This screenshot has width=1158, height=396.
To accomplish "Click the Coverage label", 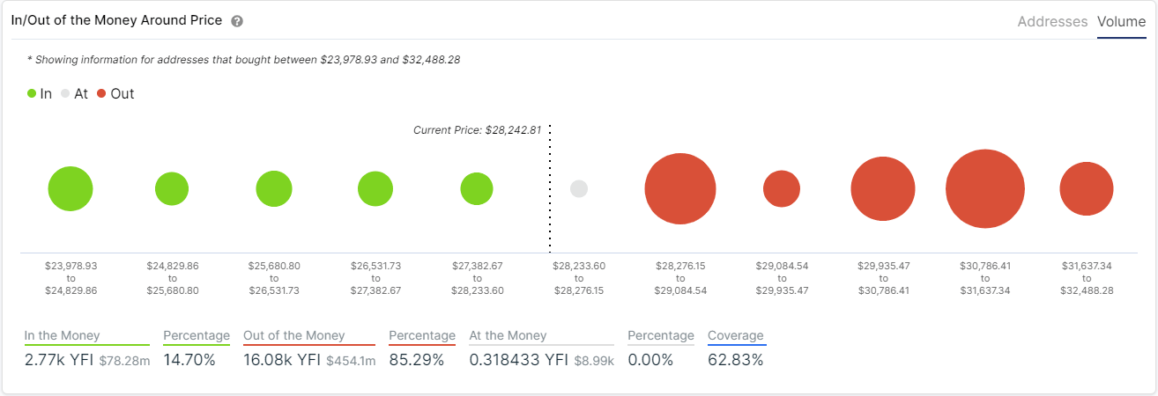I will coord(736,335).
